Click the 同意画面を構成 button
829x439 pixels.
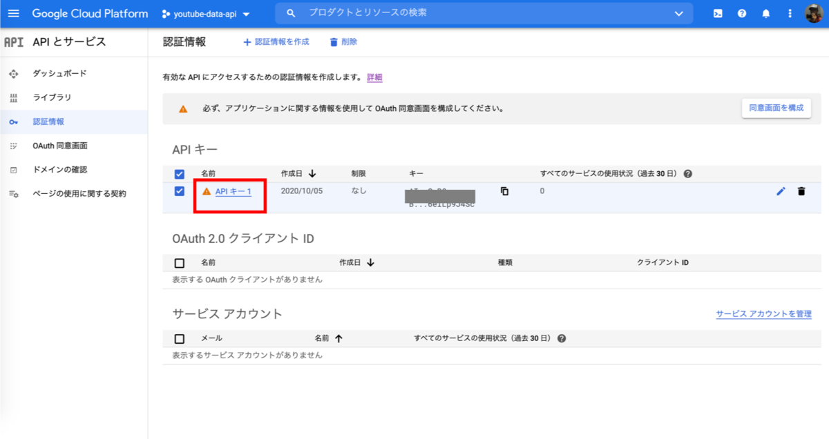click(776, 108)
